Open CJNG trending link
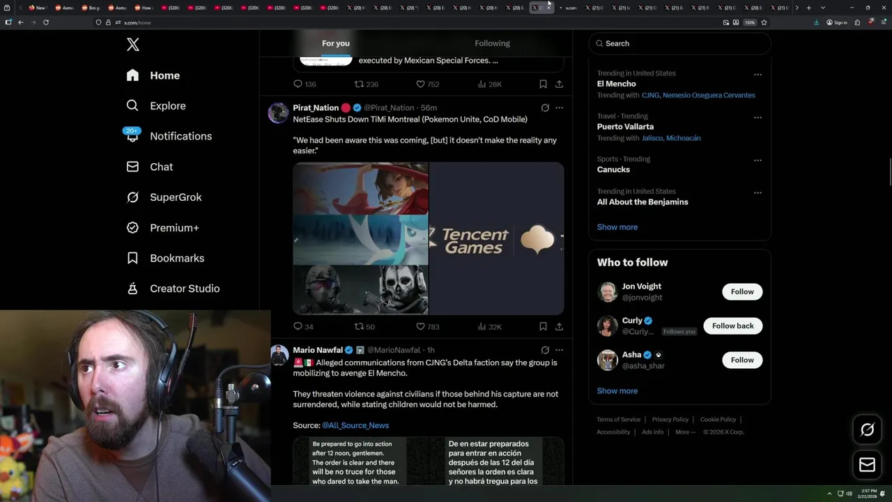Viewport: 892px width, 502px height. pyautogui.click(x=650, y=95)
